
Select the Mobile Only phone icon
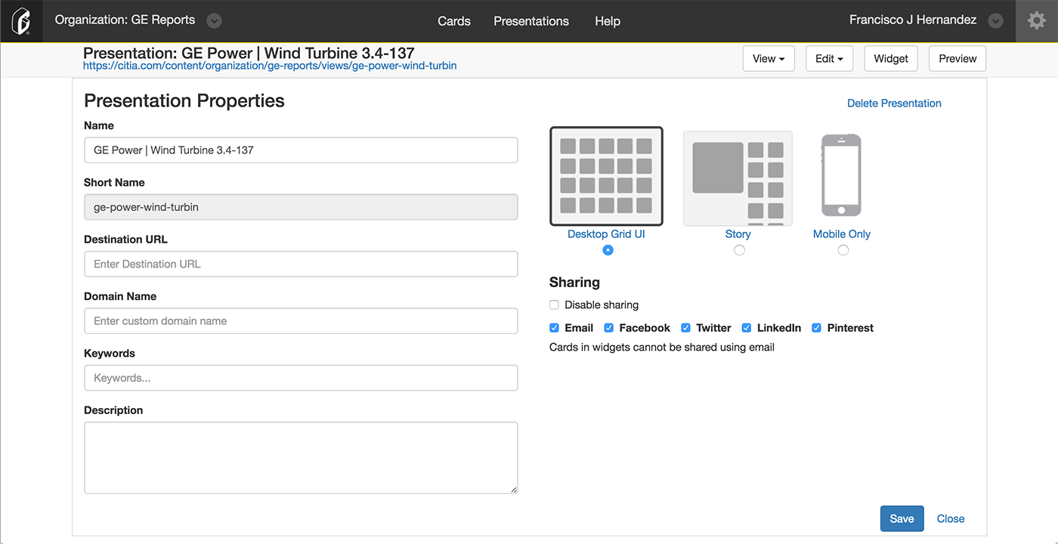pos(841,175)
